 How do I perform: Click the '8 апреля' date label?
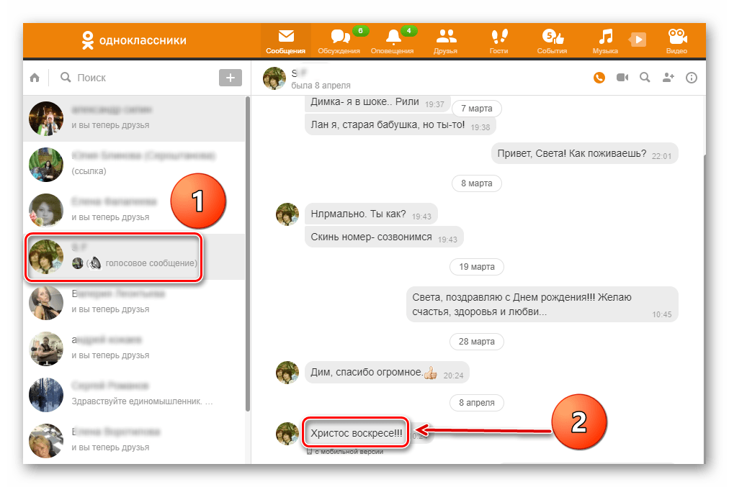pos(477,403)
